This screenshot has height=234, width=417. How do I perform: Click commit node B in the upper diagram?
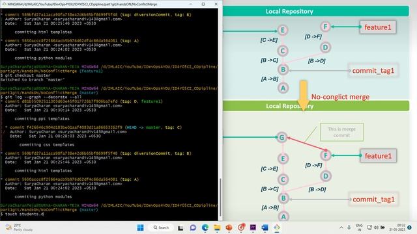tap(283, 70)
